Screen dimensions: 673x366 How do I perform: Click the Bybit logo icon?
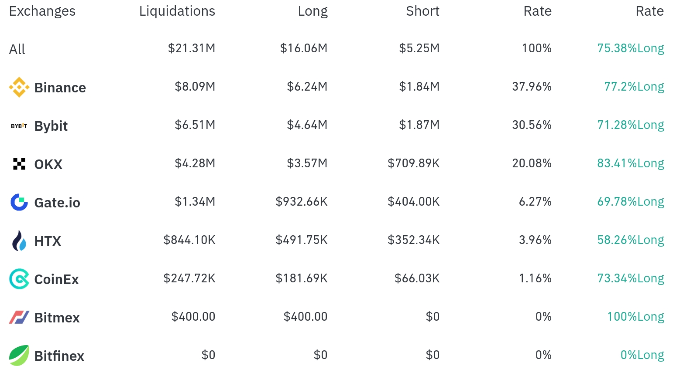19,126
